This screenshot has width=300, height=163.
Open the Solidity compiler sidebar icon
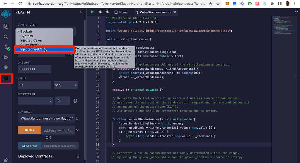click(x=6, y=47)
